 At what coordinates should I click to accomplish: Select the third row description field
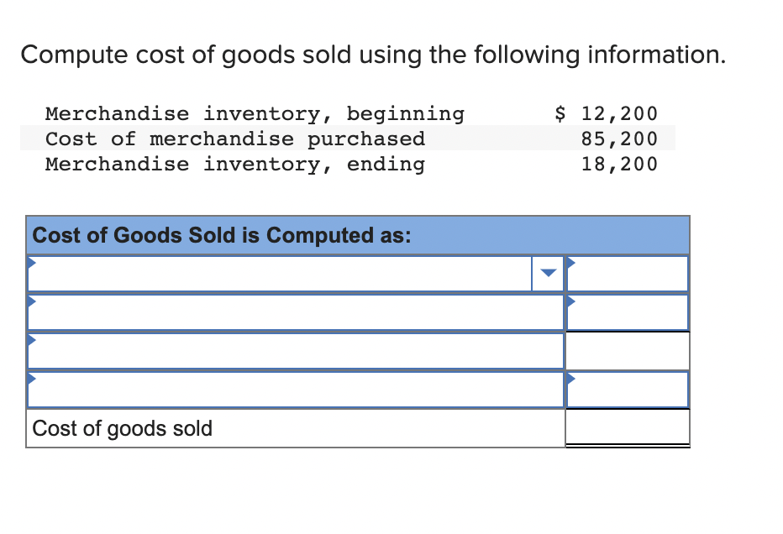pos(294,350)
